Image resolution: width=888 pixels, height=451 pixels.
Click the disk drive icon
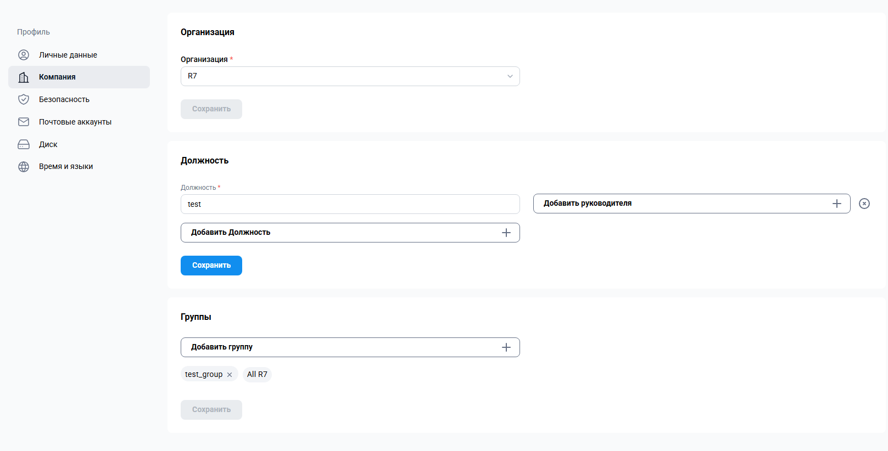coord(24,144)
